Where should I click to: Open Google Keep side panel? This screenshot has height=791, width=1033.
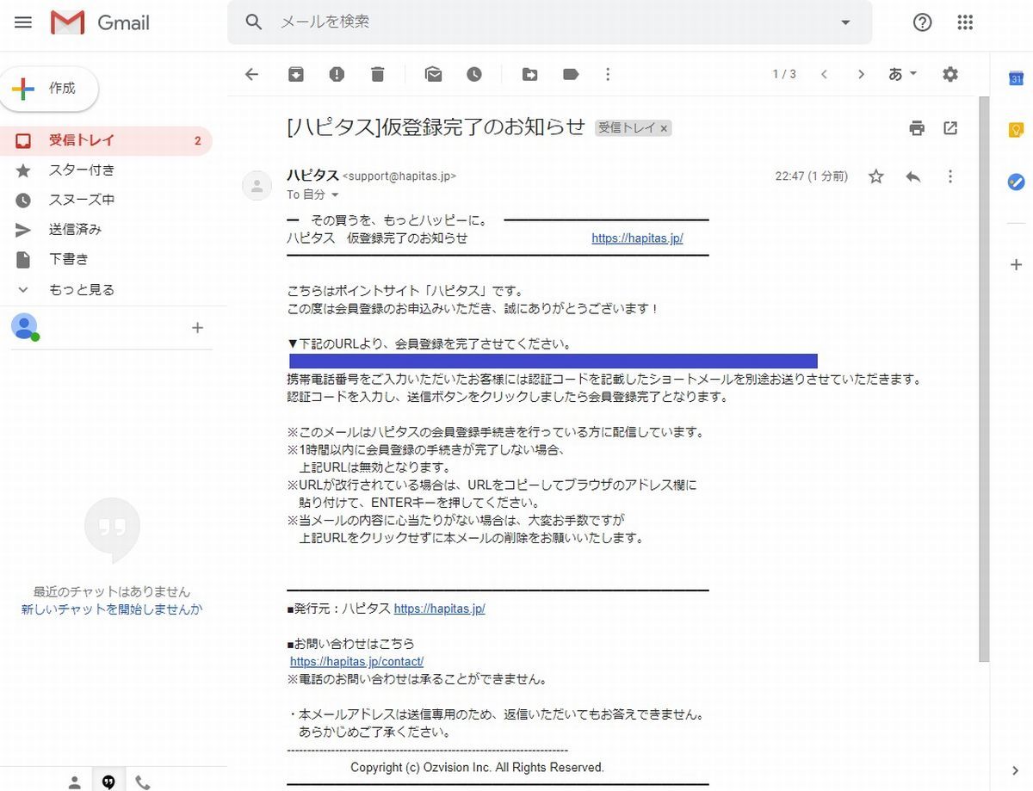(x=1016, y=130)
